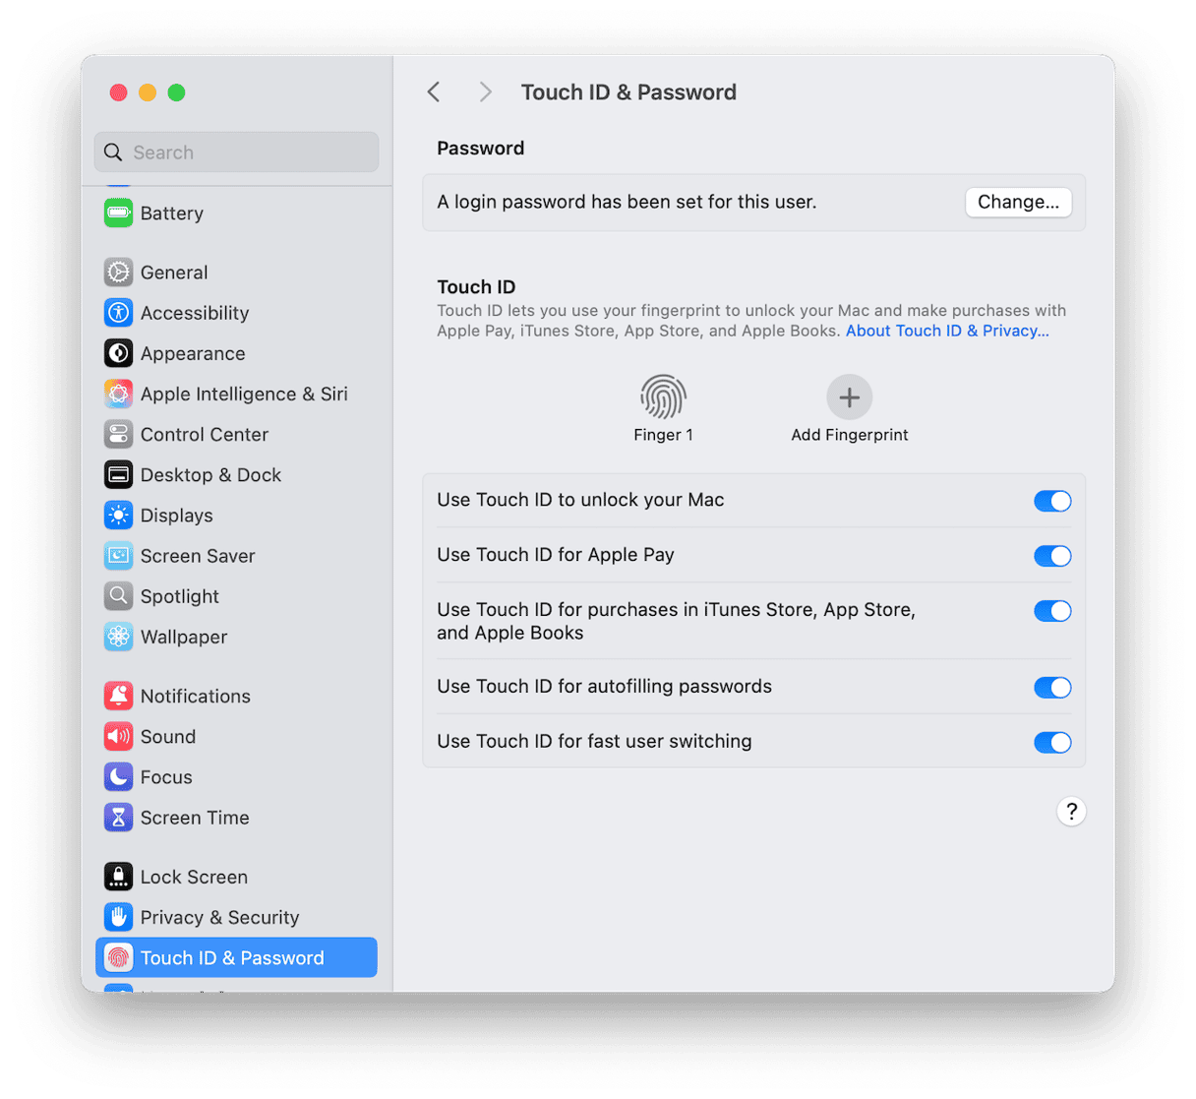Toggle Touch ID for Apple Pay

(x=1052, y=556)
